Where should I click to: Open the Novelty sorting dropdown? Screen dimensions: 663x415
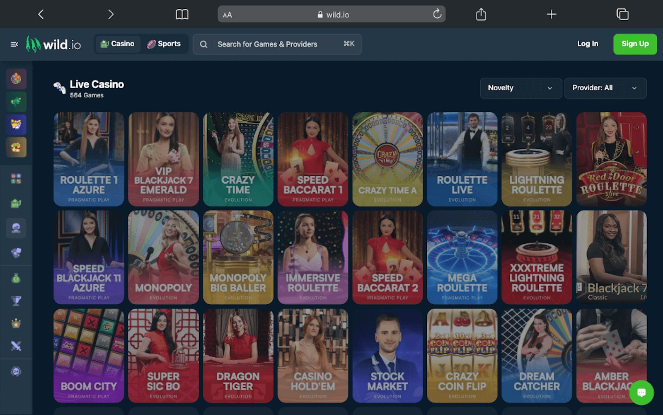click(520, 88)
